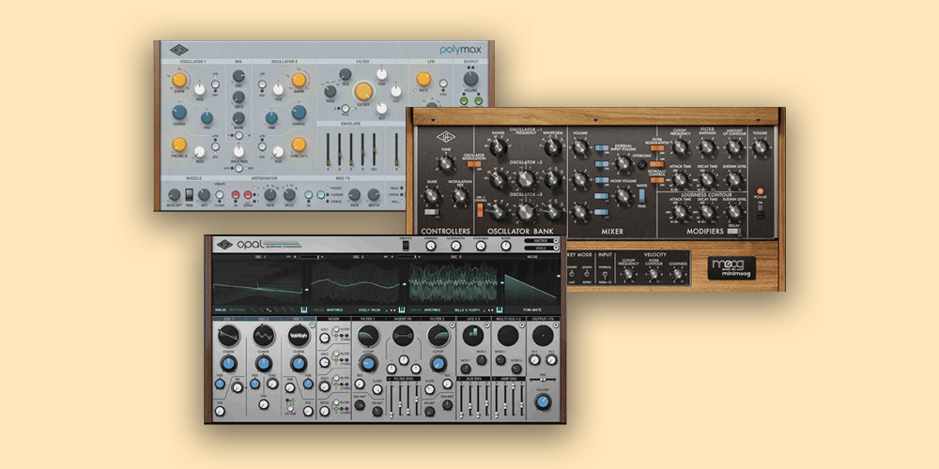Toggle the Polymax LFO Sync switch
The width and height of the screenshot is (939, 469).
443,83
